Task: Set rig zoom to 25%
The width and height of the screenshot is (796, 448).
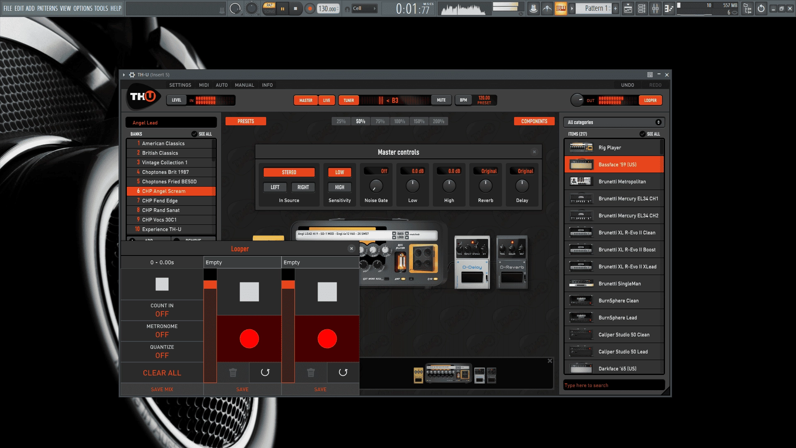Action: (x=341, y=121)
